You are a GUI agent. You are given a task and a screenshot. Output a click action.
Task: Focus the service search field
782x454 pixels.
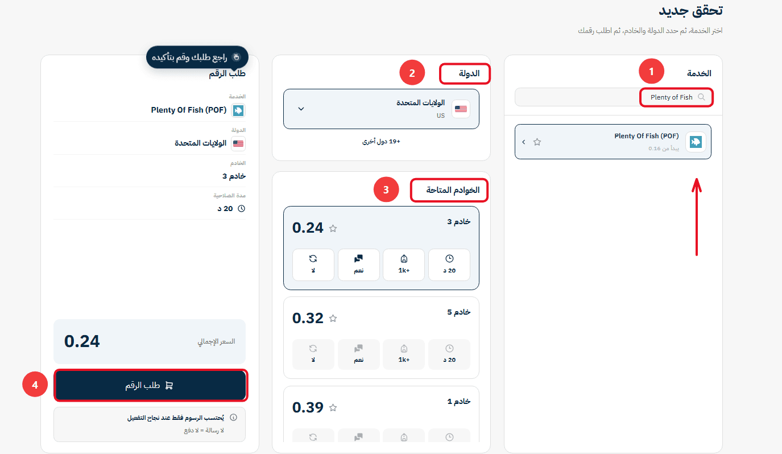pos(614,97)
